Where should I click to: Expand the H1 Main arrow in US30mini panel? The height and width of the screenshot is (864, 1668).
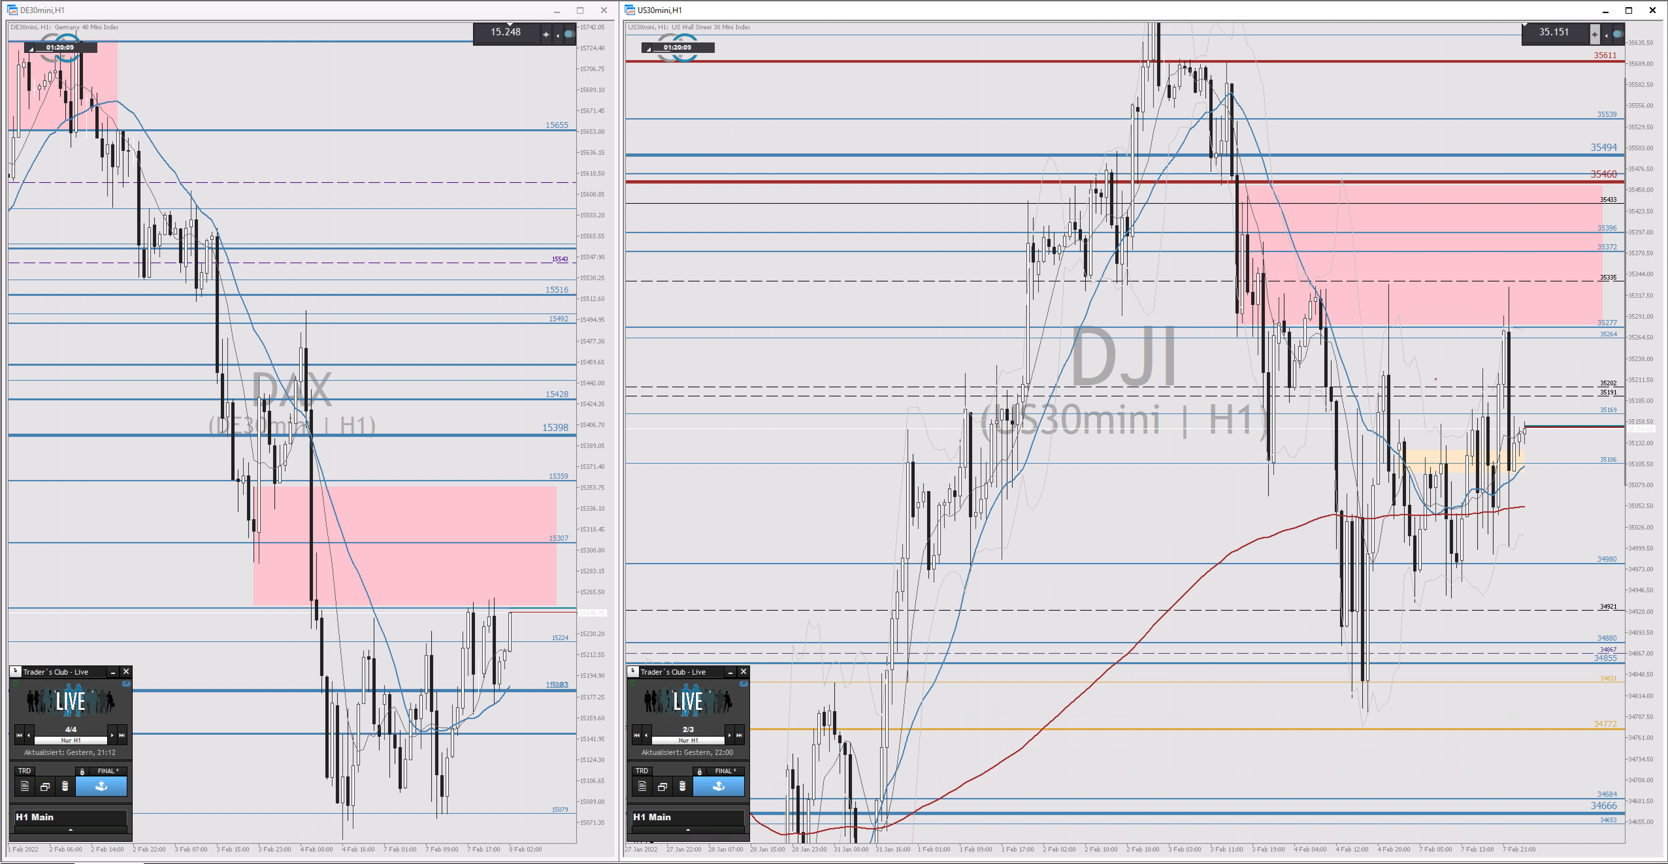pos(688,830)
